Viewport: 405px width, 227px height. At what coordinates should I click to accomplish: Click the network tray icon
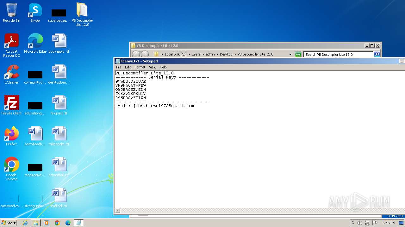(x=367, y=223)
